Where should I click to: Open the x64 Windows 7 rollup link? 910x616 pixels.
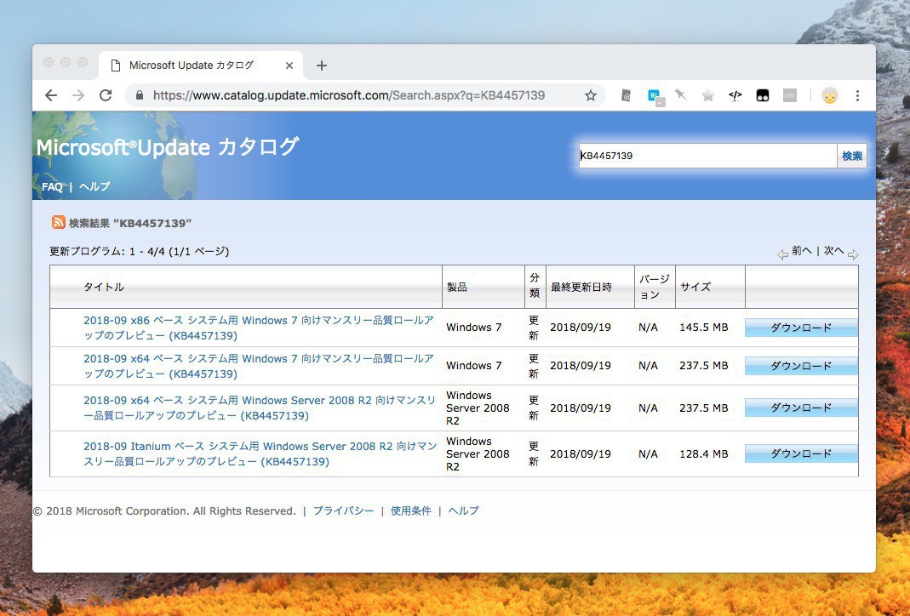(x=258, y=366)
